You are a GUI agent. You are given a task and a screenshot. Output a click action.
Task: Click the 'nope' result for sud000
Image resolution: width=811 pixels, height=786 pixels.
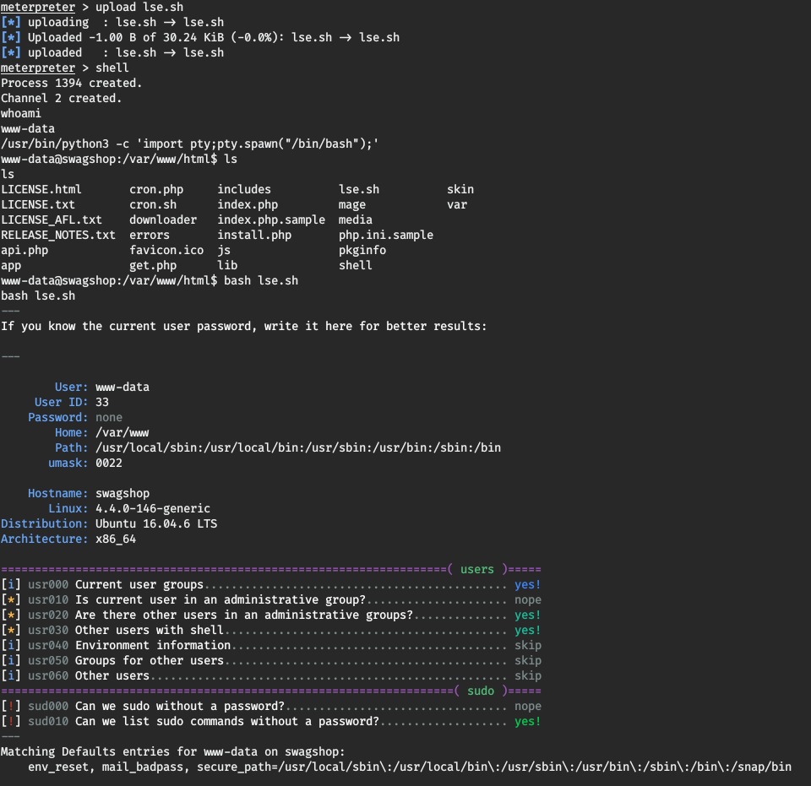click(527, 706)
